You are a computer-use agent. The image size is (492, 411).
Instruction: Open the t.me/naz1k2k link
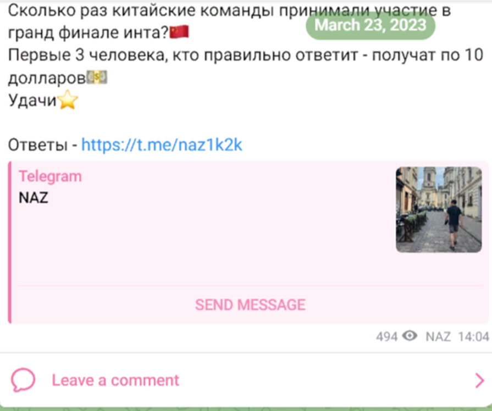tap(162, 145)
